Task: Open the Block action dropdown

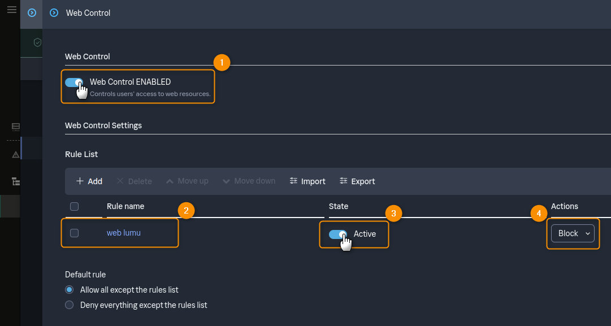Action: point(573,233)
